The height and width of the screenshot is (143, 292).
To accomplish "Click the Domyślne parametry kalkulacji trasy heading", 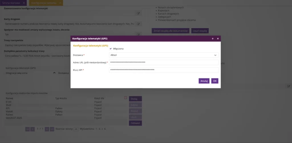I will coord(24,51).
